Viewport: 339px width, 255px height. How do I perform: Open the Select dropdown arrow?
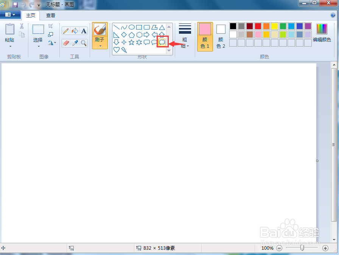pos(39,46)
